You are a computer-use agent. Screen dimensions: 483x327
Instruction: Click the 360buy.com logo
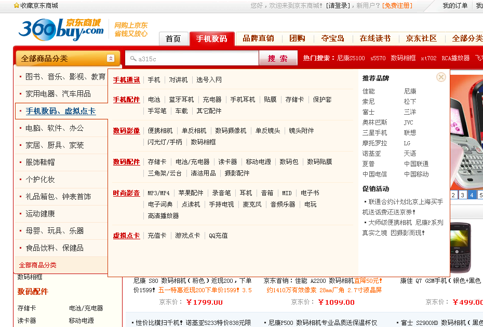(61, 29)
